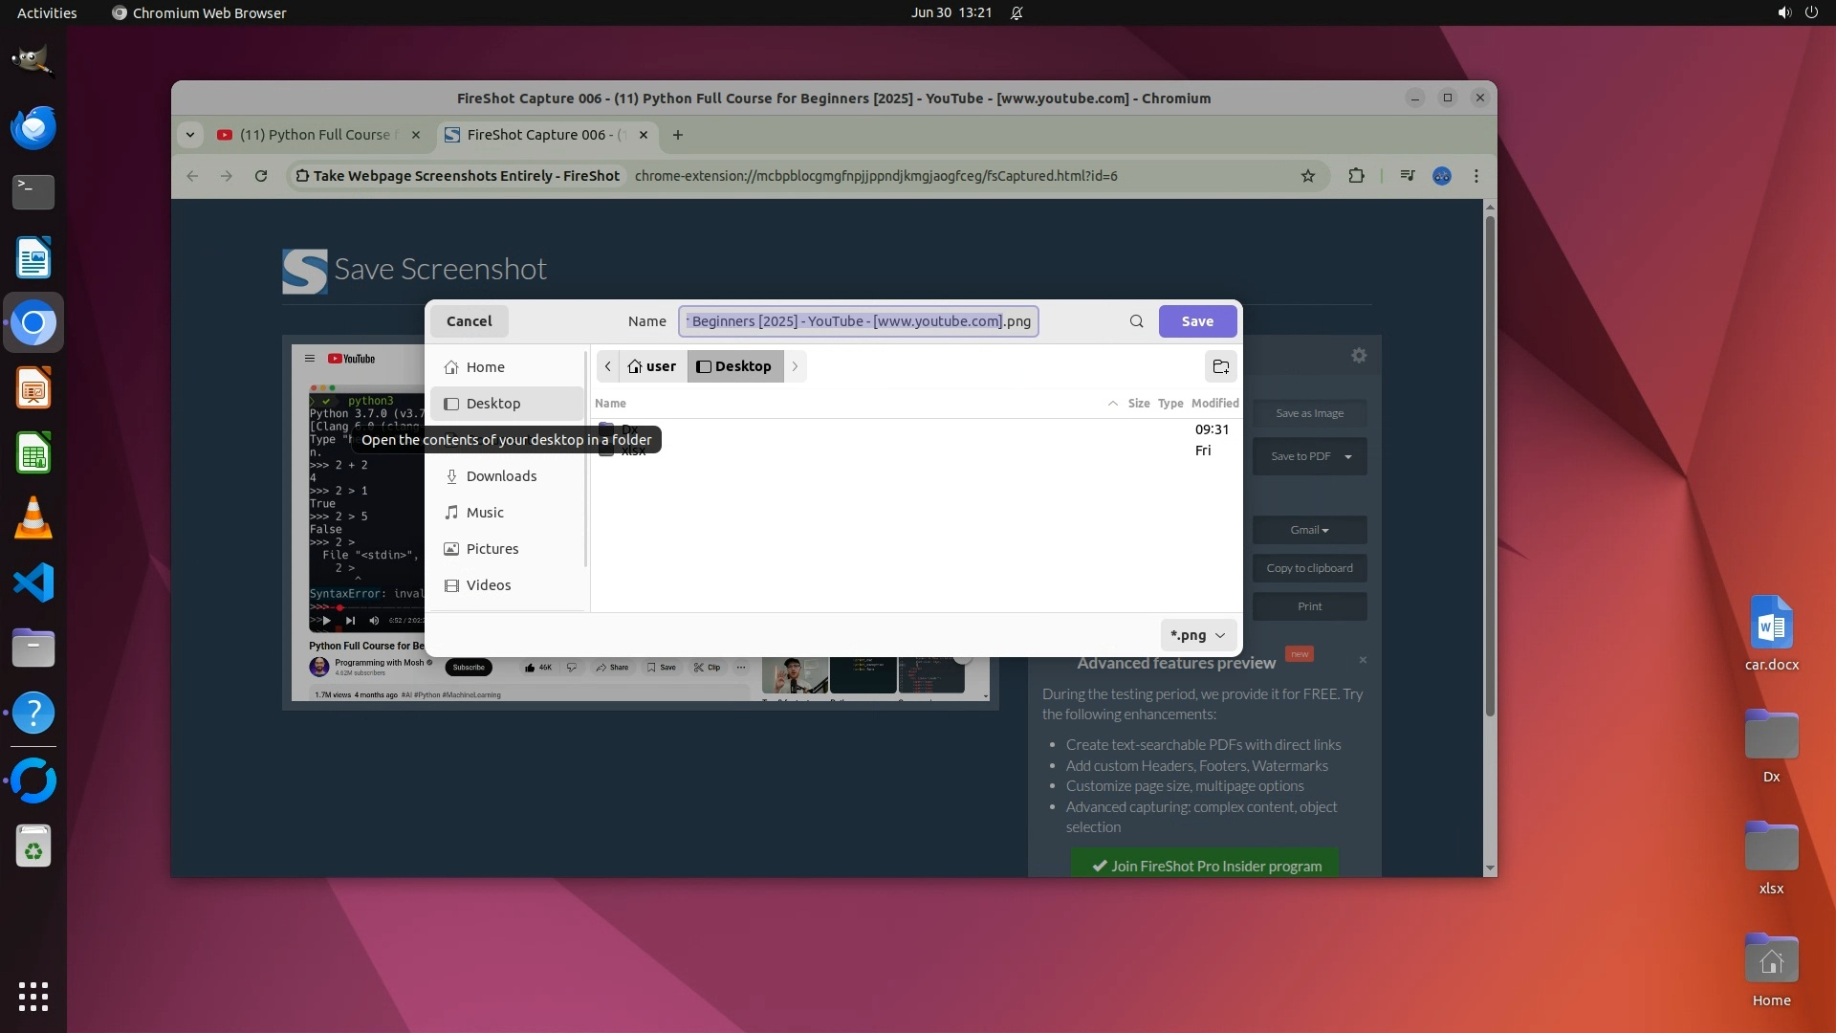Viewport: 1836px width, 1033px height.
Task: Click the bookmark star in the address bar
Action: click(1307, 176)
